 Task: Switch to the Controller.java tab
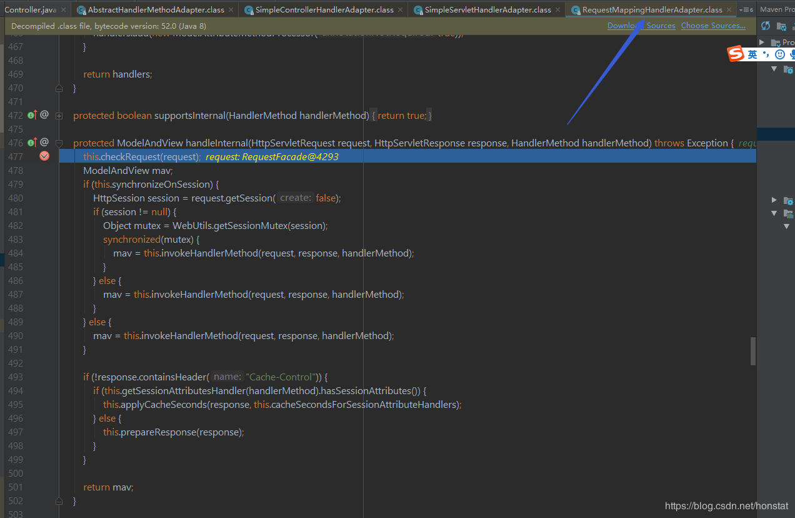[x=30, y=10]
